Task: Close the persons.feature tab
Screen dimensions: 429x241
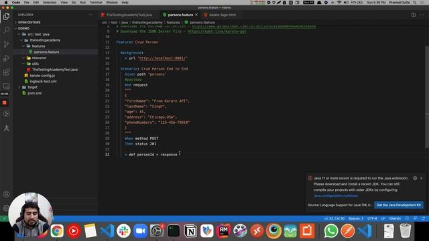Action: pyautogui.click(x=196, y=15)
